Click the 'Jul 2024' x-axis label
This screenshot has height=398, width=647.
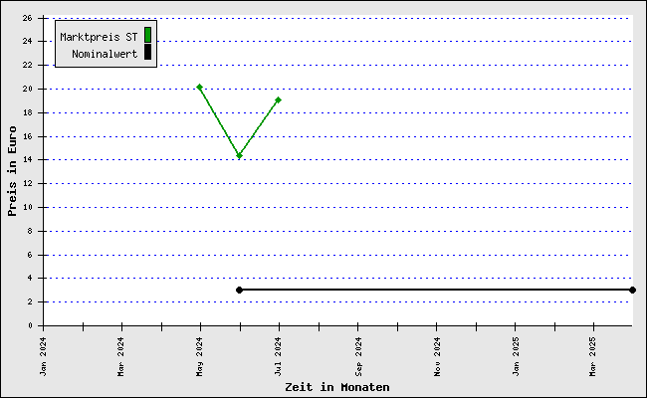[x=278, y=356]
